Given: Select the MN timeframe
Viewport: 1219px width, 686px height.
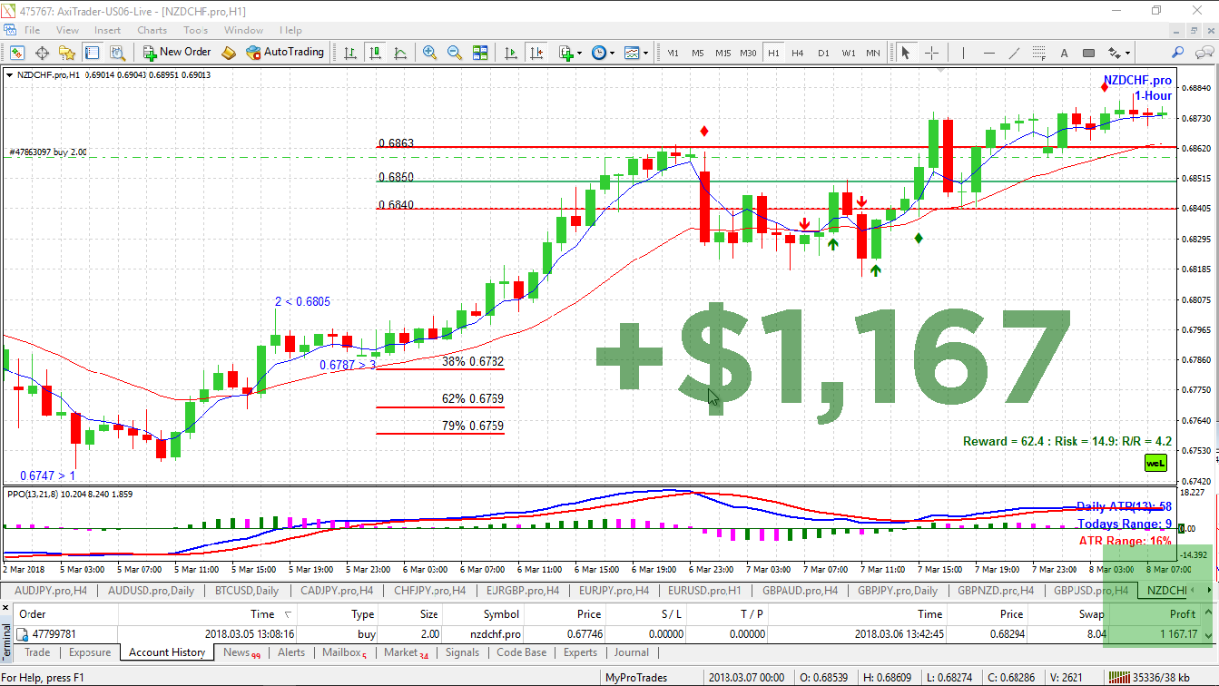Looking at the screenshot, I should coord(873,53).
